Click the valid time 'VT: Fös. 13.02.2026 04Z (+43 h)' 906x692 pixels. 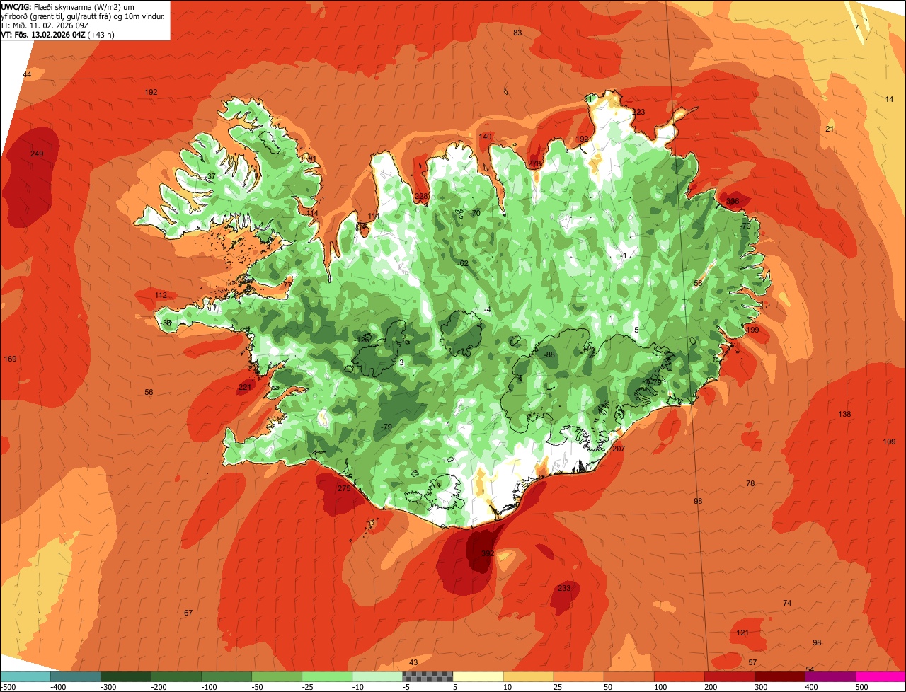tap(57, 34)
